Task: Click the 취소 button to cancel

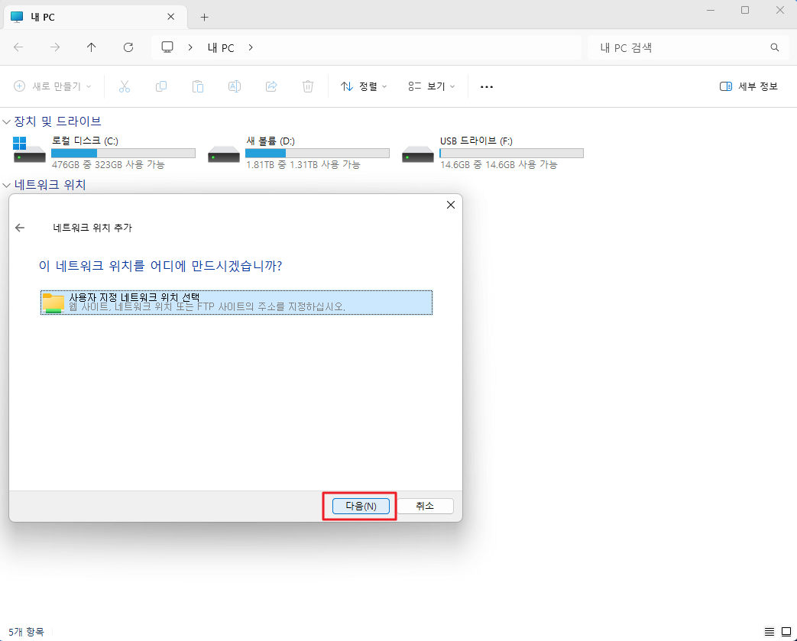Action: [x=426, y=506]
